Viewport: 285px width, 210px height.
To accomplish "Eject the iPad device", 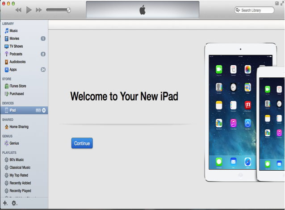I will click(x=44, y=110).
